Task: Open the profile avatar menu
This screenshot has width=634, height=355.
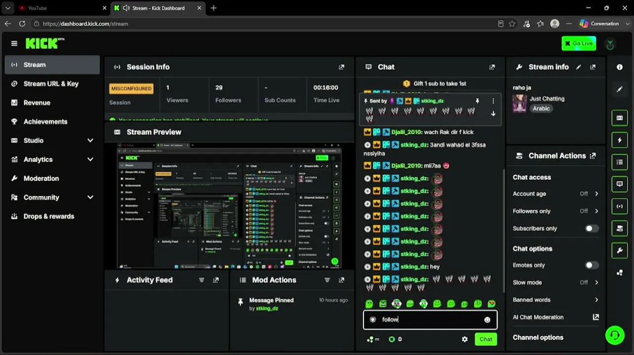Action: 610,44
